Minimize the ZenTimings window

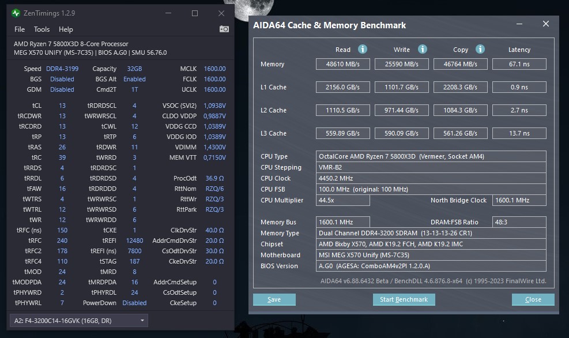[x=168, y=13]
